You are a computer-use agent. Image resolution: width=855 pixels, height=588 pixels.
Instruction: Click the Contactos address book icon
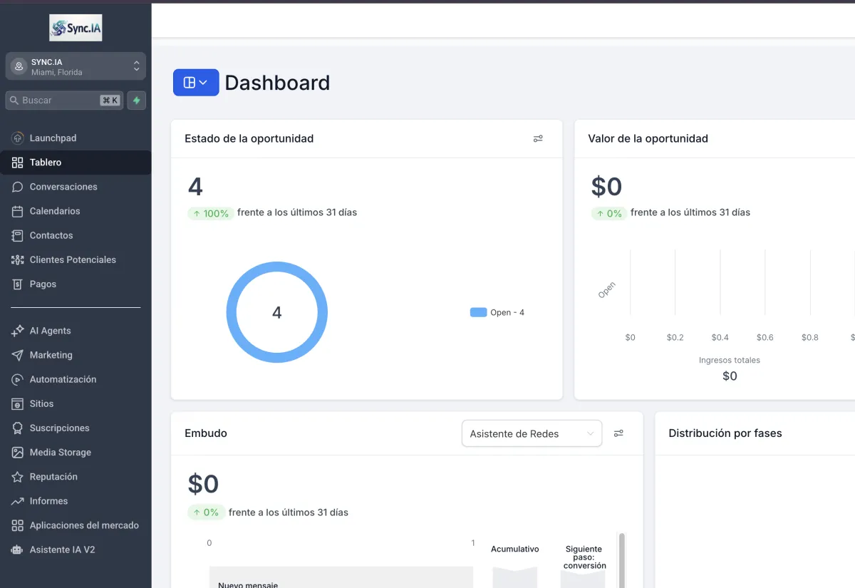18,235
